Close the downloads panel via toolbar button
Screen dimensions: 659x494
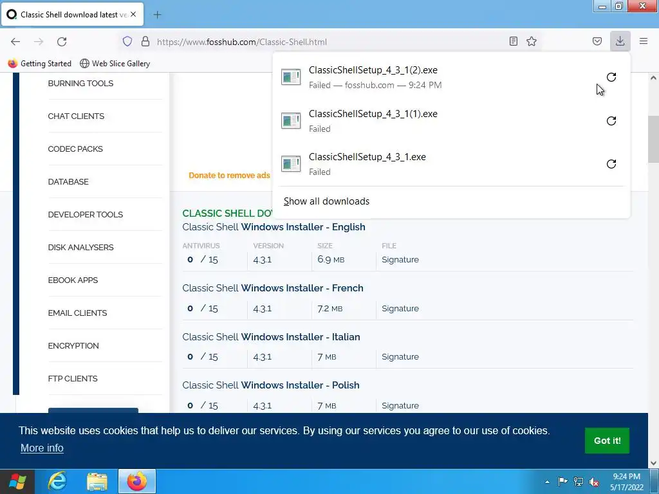tap(620, 41)
